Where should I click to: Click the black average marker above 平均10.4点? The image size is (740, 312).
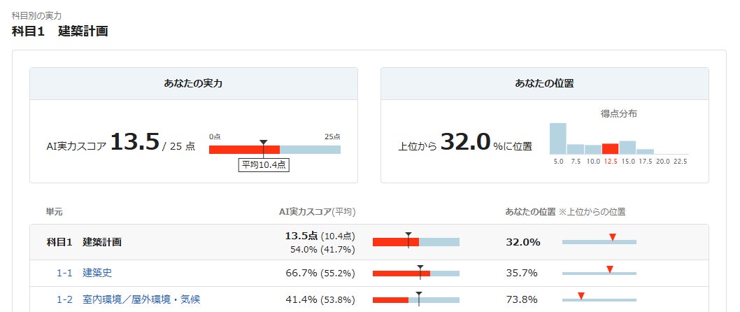click(x=263, y=143)
